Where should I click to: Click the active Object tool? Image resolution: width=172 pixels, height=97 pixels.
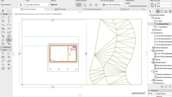pyautogui.click(x=9, y=40)
